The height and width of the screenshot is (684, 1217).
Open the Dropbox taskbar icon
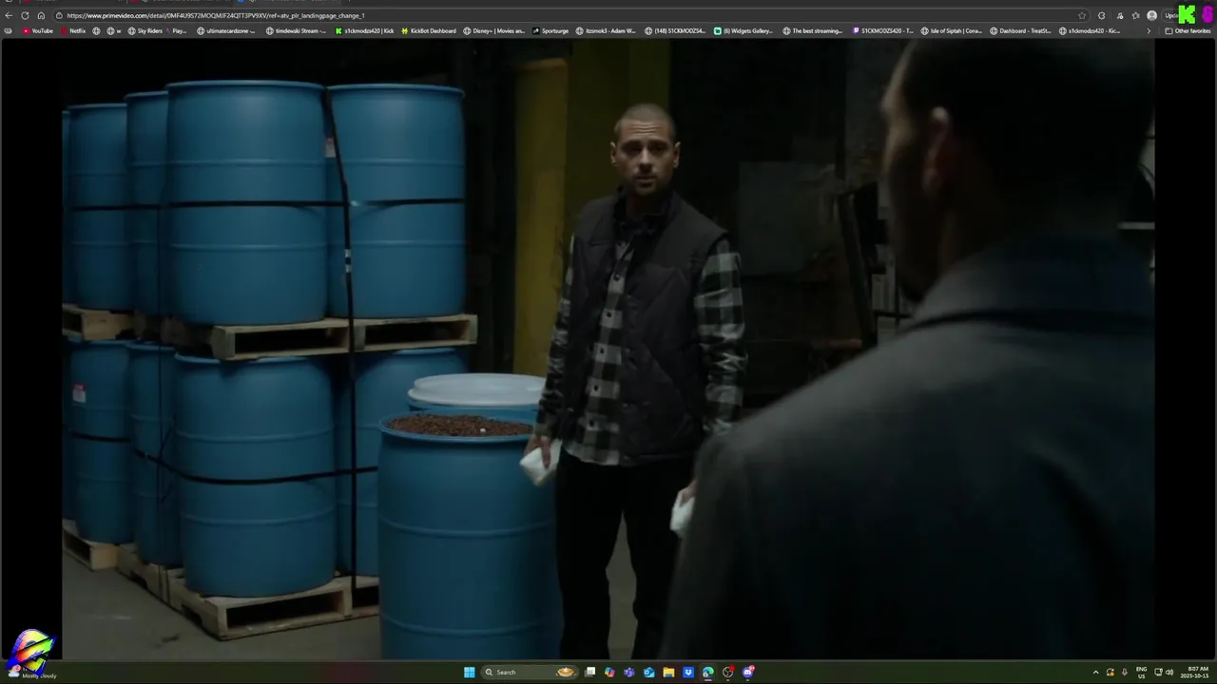coord(688,673)
